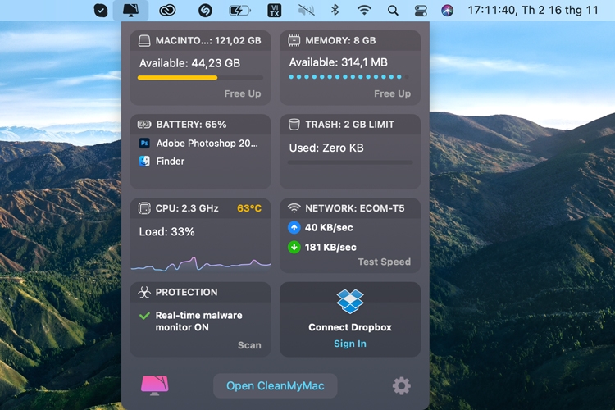Screen dimensions: 615x410
Task: Click 'Adobe Photoshop 20...' in Battery panel
Action: click(207, 143)
